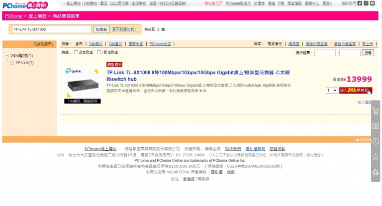Open quantity dropdown showing 1
Viewport: 382px width, 206px height.
click(332, 91)
